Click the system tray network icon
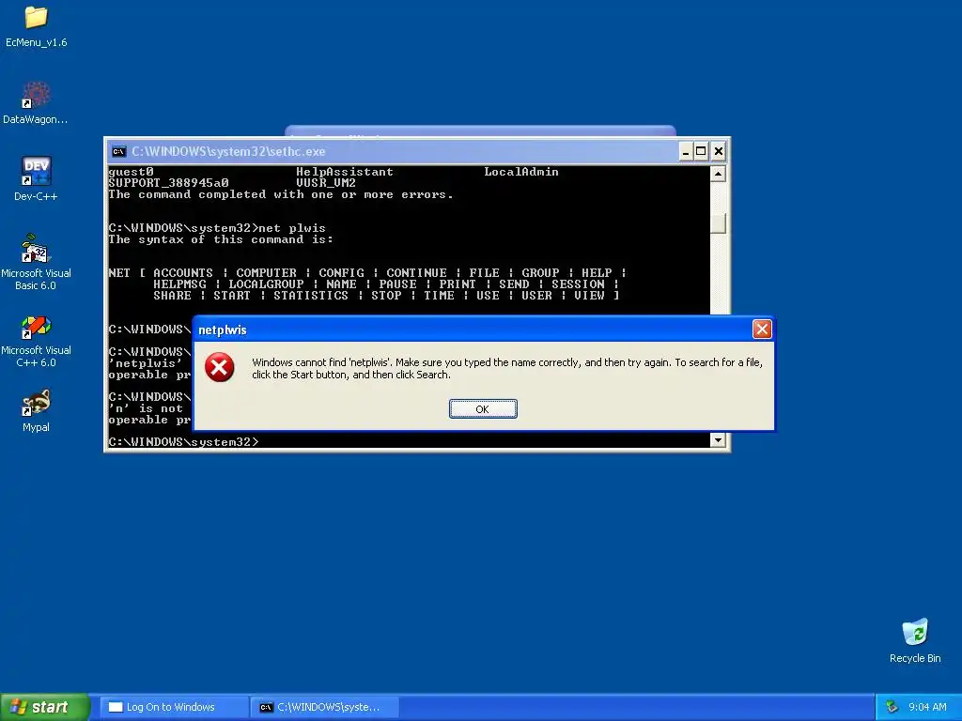The width and height of the screenshot is (962, 721). (x=892, y=707)
